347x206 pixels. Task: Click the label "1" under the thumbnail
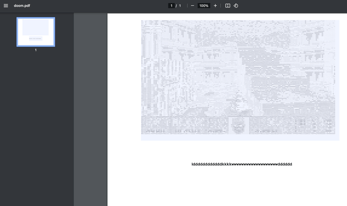click(x=36, y=50)
